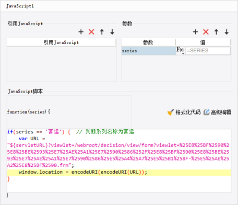238x205 pixels.
Task: Click the 值 column header
Action: pos(203,42)
